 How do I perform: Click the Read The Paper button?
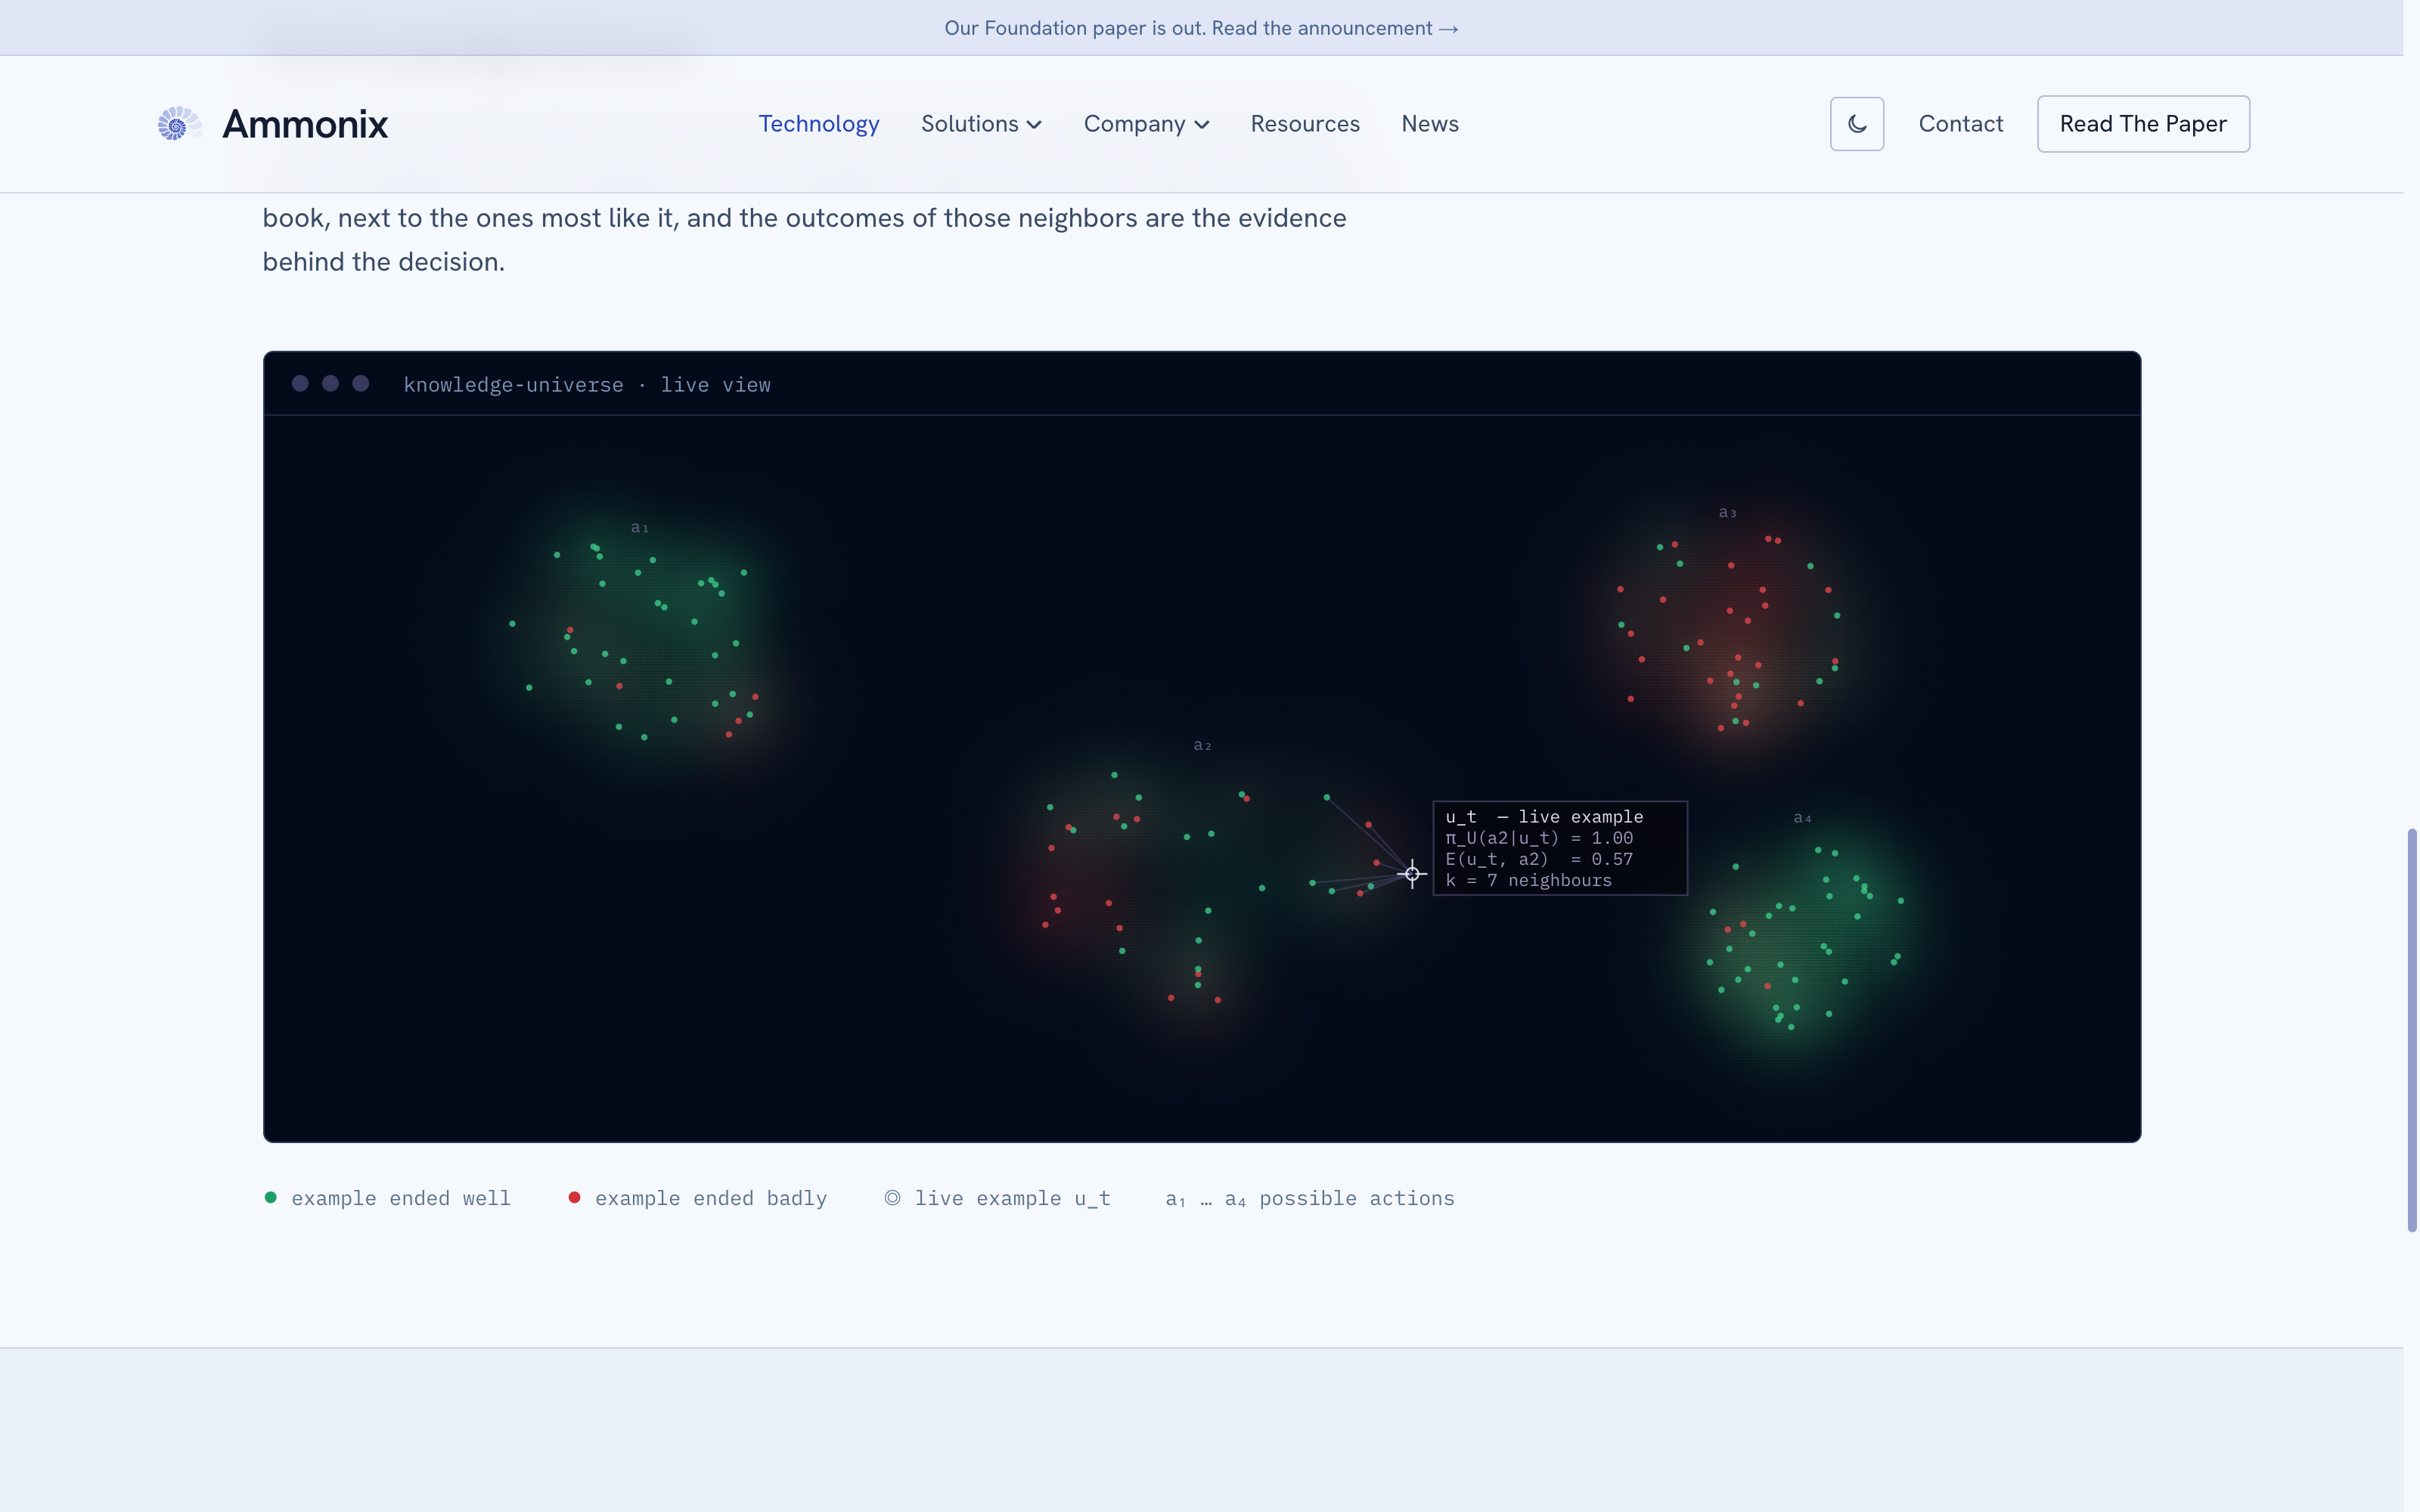click(x=2143, y=124)
